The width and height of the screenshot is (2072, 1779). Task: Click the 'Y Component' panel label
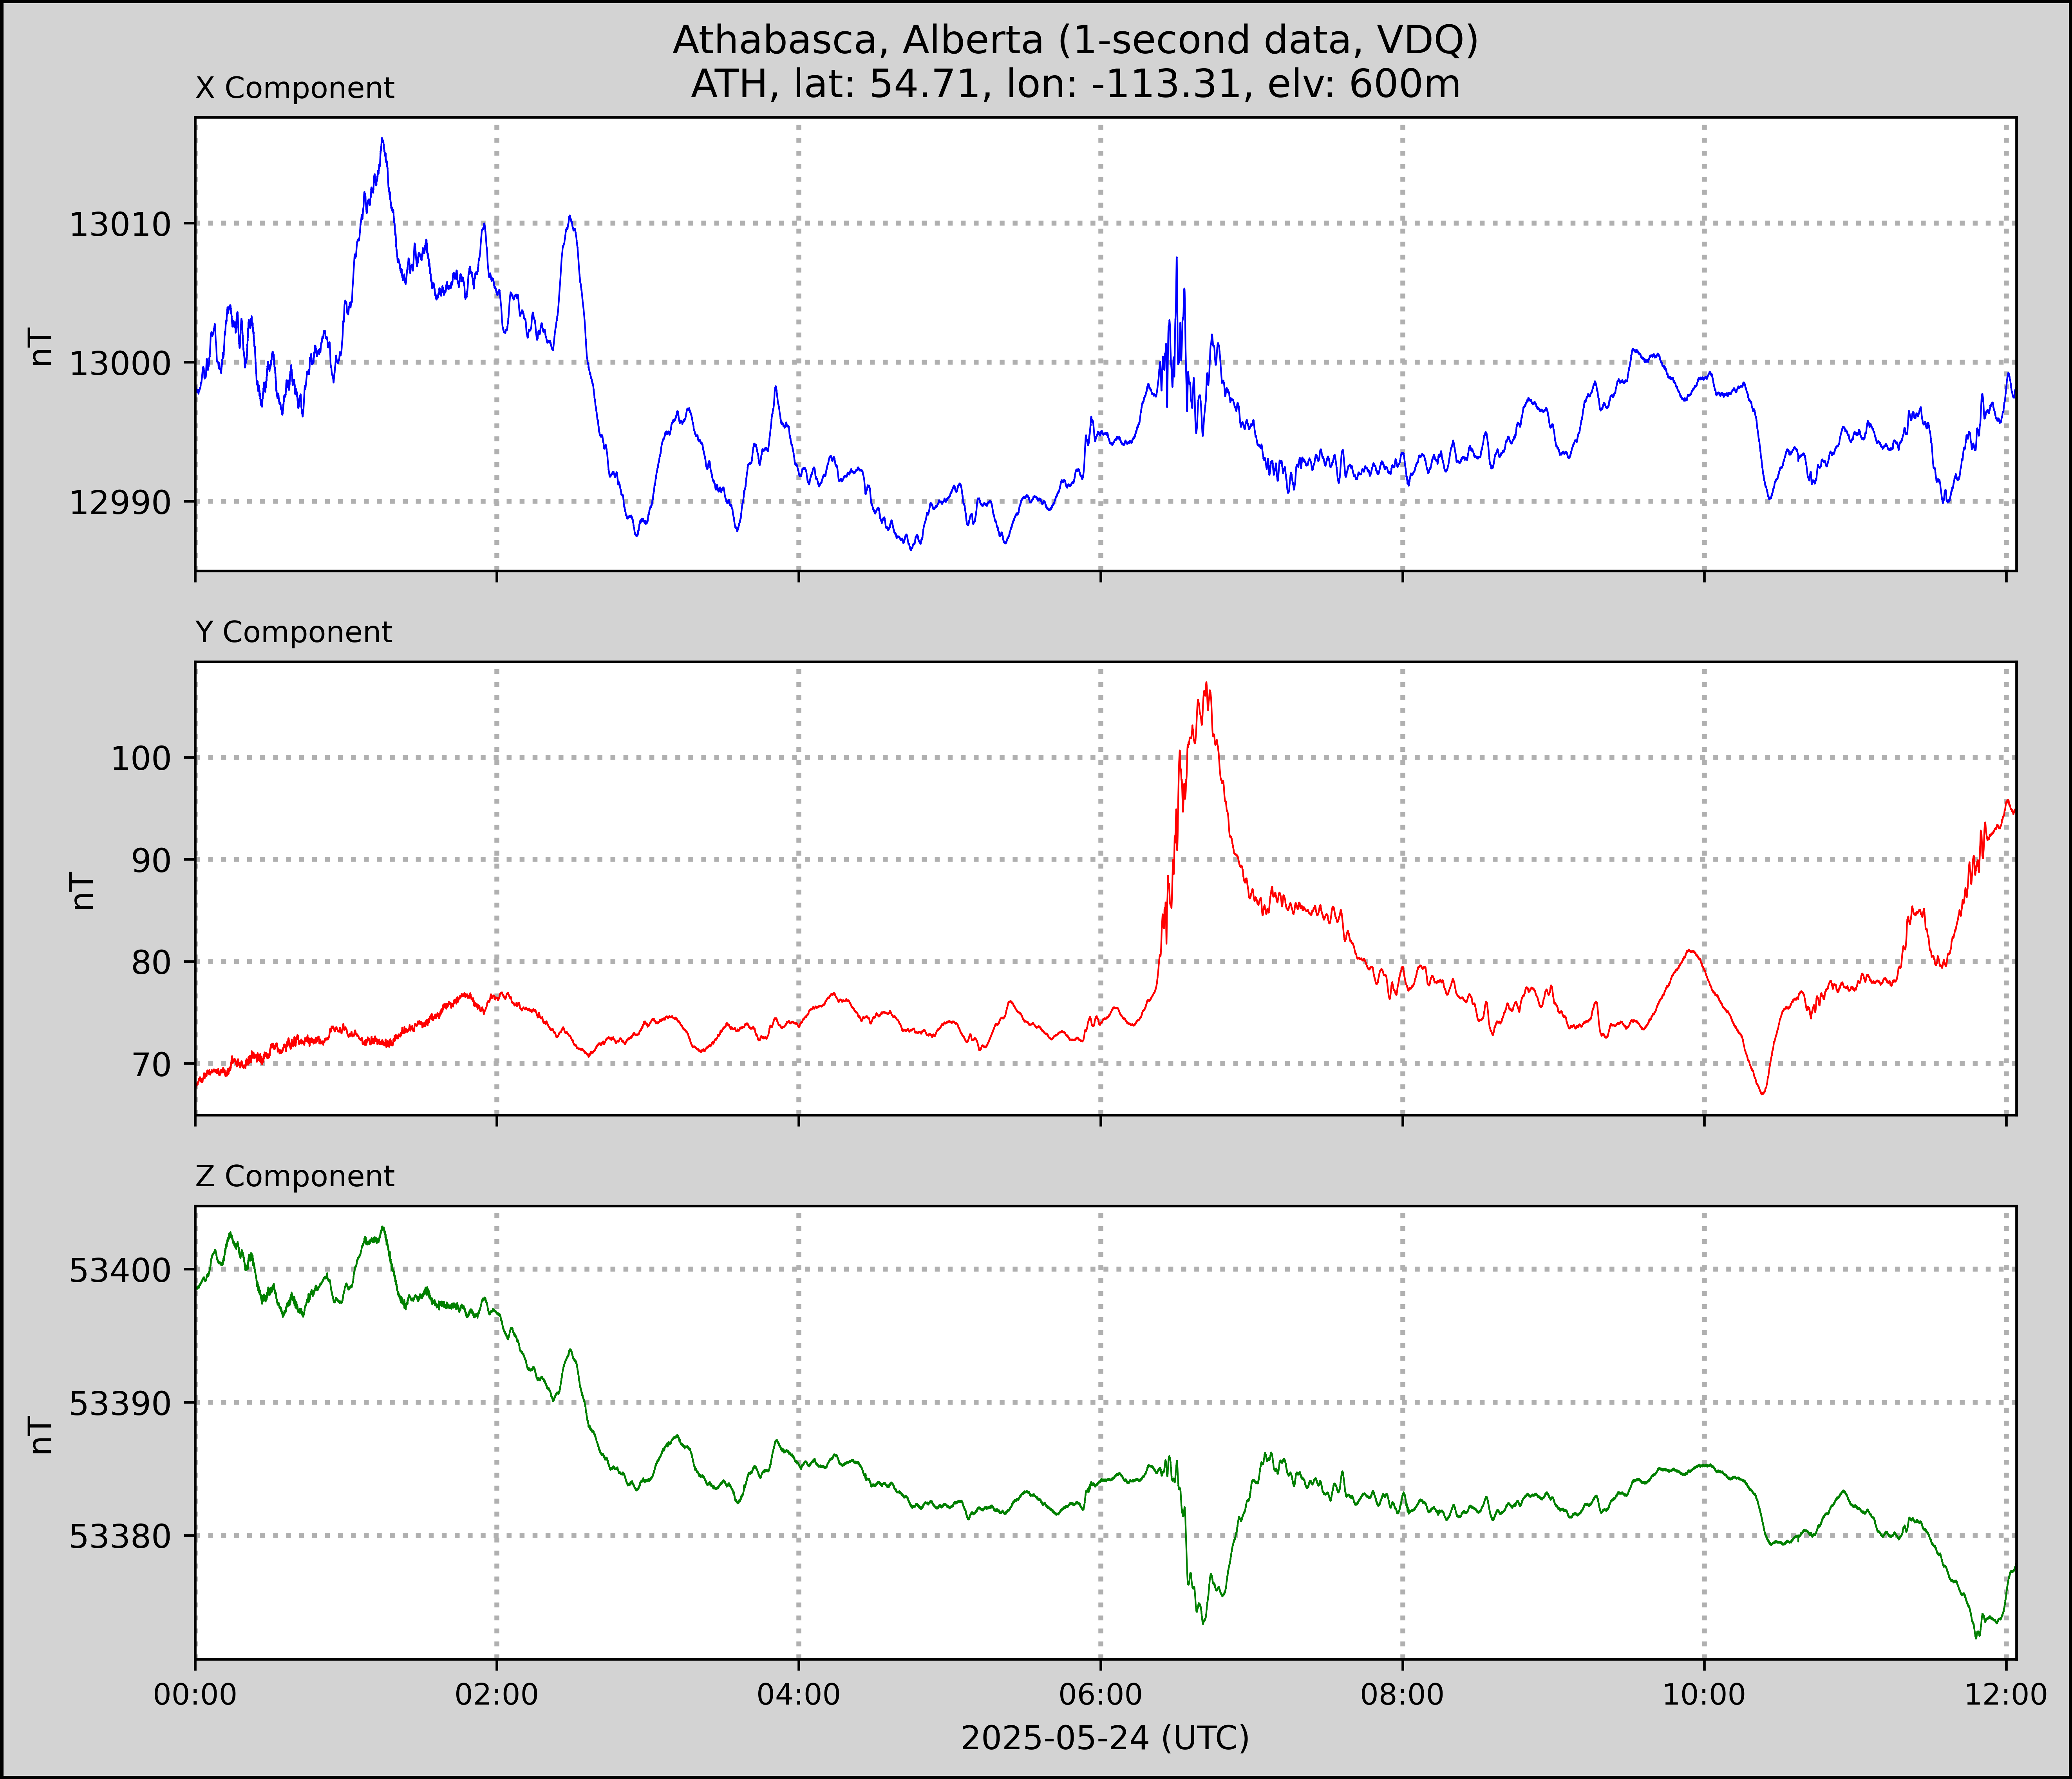294,632
